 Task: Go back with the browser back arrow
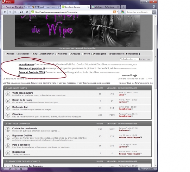(x=5, y=12)
